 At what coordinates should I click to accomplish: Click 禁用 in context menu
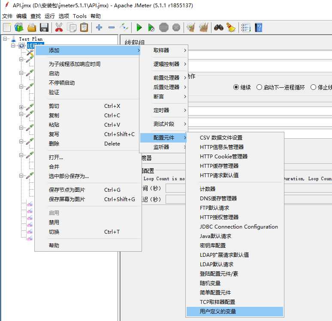(x=88, y=222)
